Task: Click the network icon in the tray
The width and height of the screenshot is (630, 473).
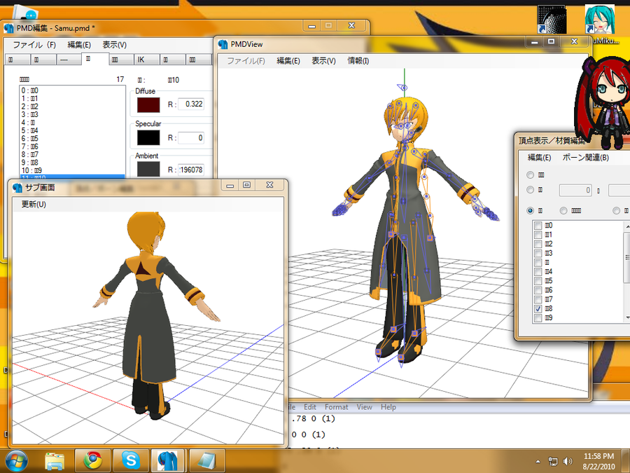Action: coord(553,461)
